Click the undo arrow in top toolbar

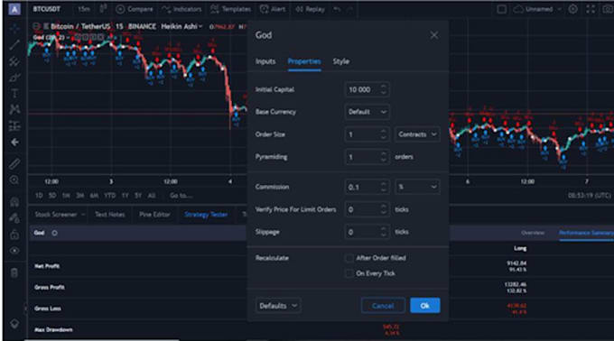pyautogui.click(x=337, y=9)
